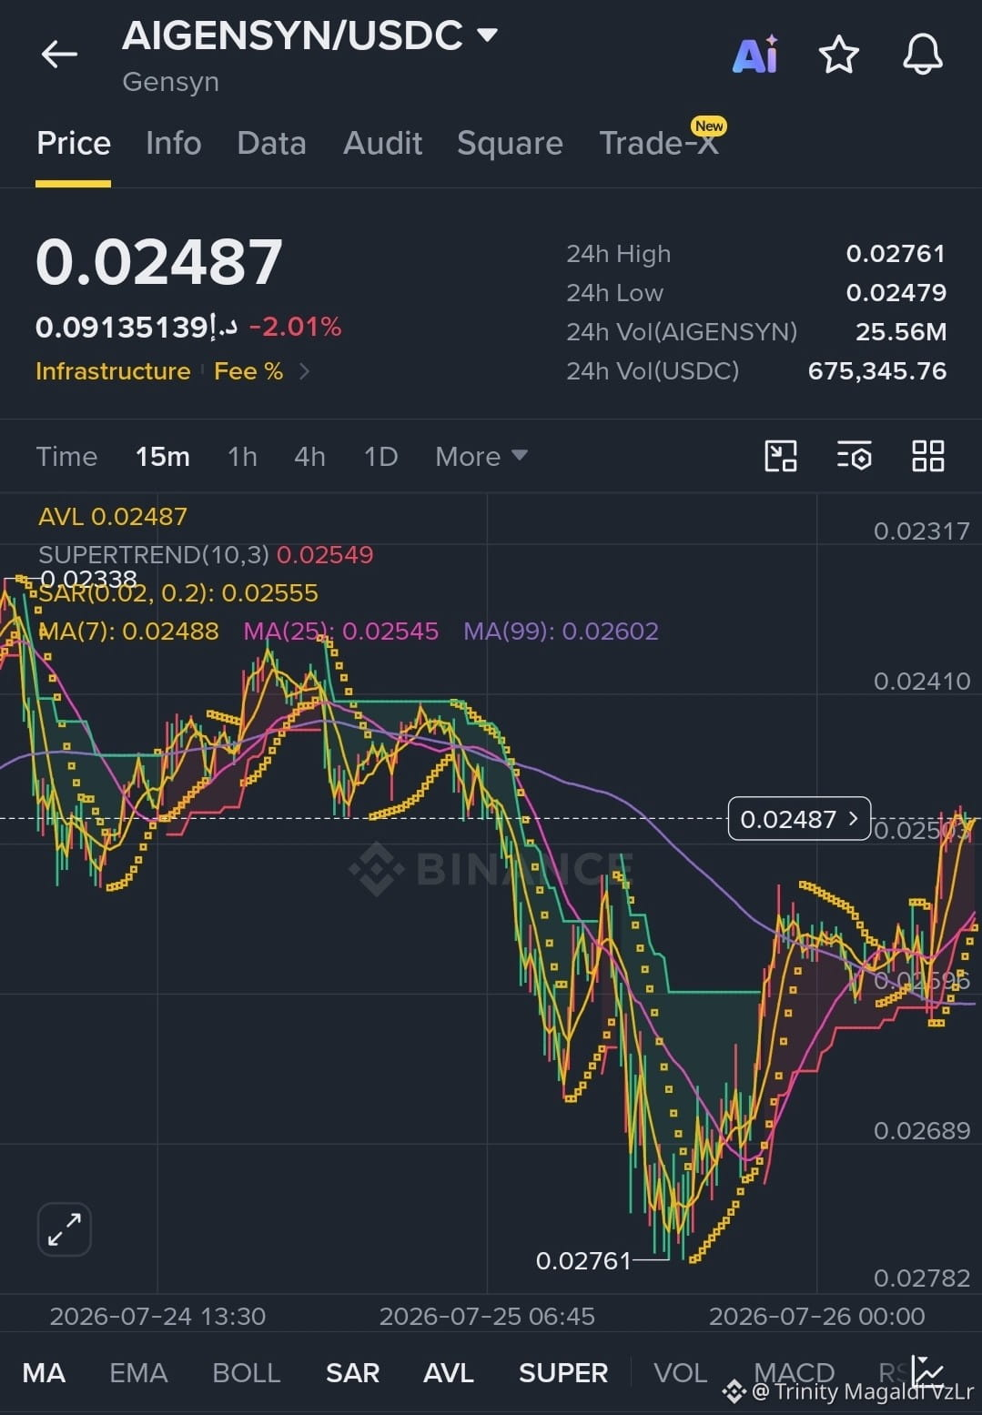The width and height of the screenshot is (982, 1415).
Task: Open the Audit tab
Action: (382, 144)
